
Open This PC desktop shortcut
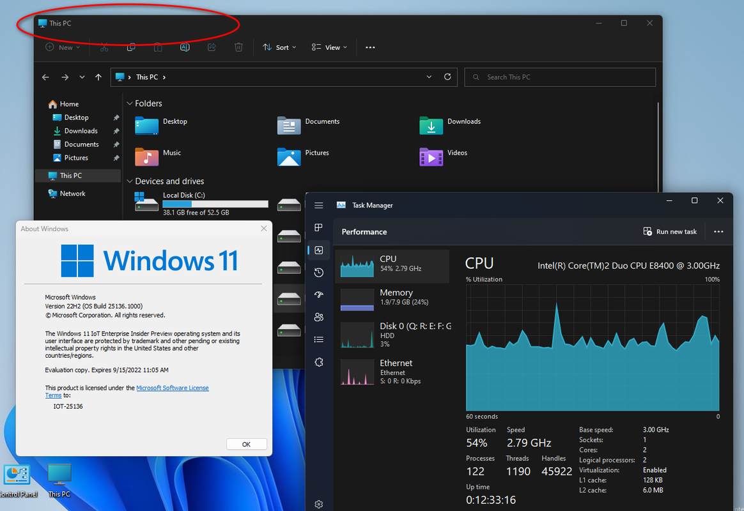[59, 481]
